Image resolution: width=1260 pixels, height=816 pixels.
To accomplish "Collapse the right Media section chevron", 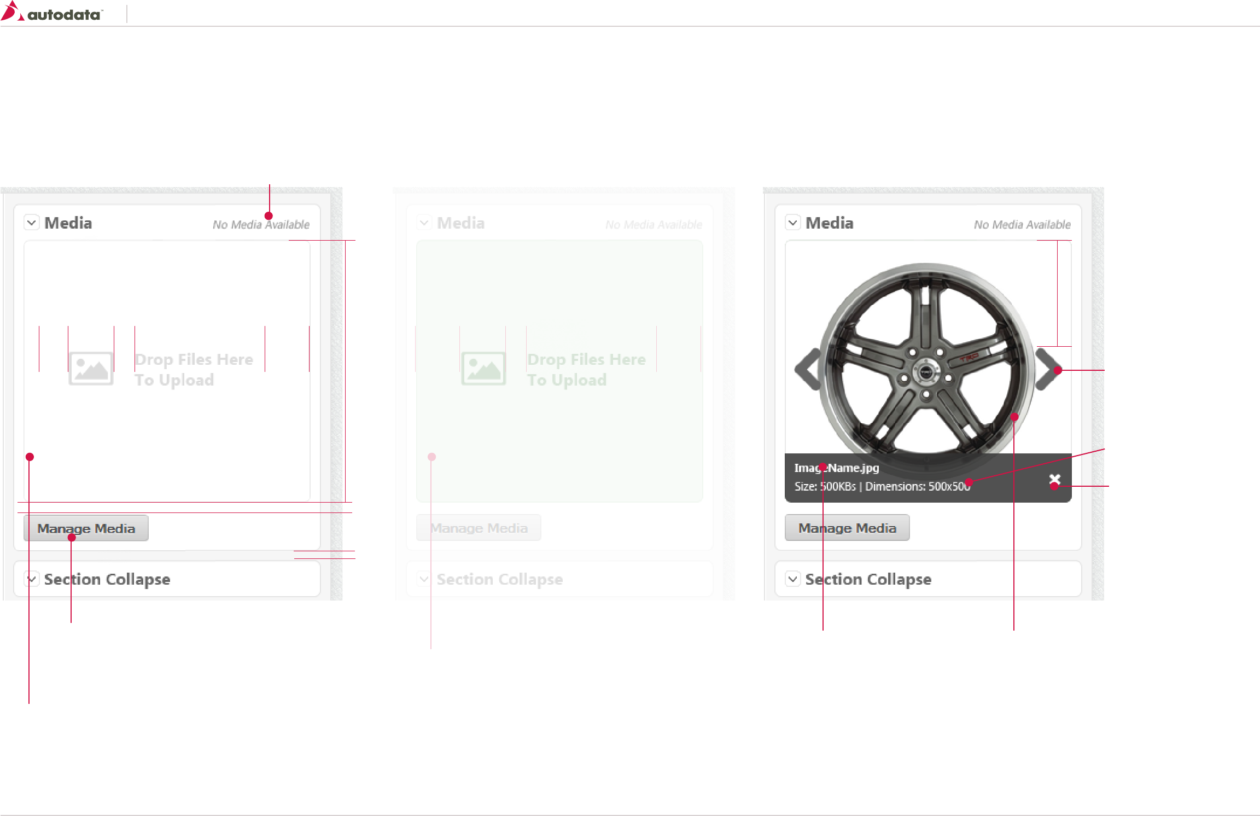I will [792, 223].
